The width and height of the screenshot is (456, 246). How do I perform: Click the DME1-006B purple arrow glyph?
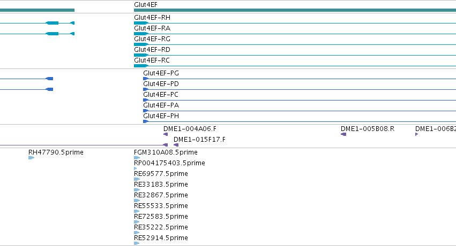pyautogui.click(x=417, y=134)
